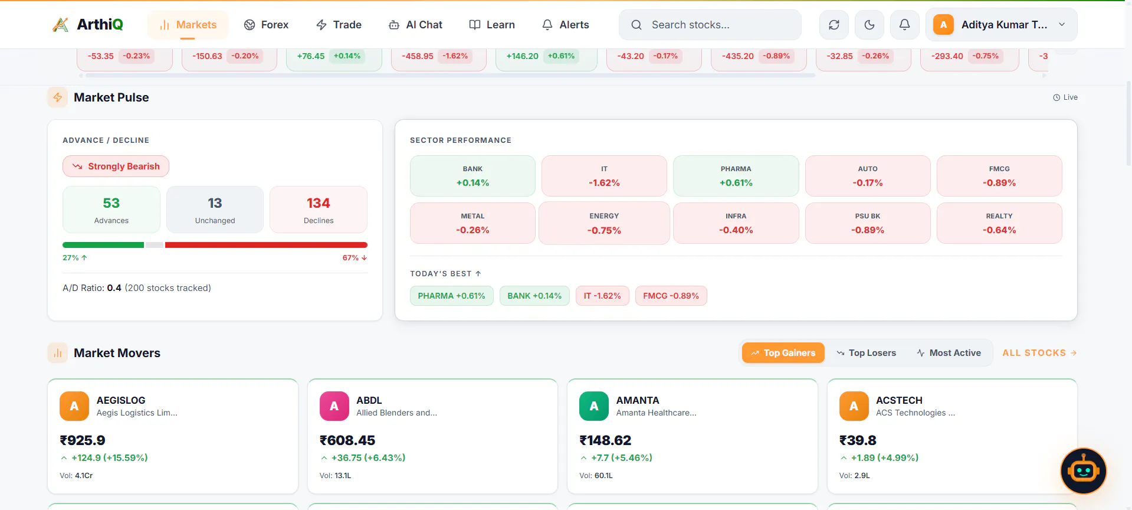Open the AEGISLOG stock card
Screen dimensions: 1132x510
pos(173,436)
